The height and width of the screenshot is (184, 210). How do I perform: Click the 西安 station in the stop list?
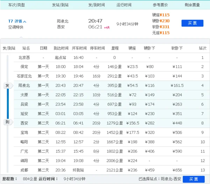tap(24, 123)
